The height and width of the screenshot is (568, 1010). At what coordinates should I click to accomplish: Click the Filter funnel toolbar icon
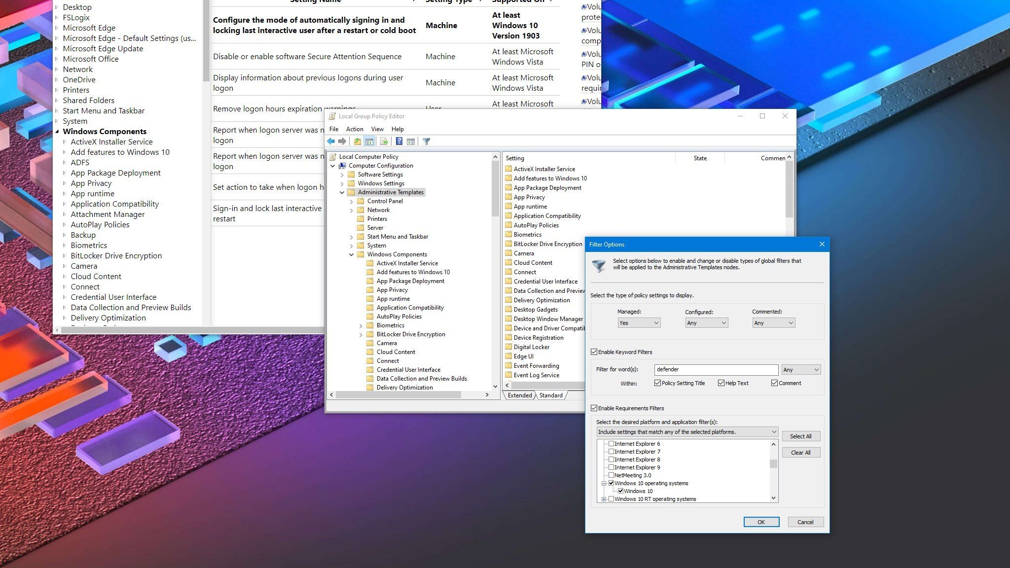click(427, 142)
